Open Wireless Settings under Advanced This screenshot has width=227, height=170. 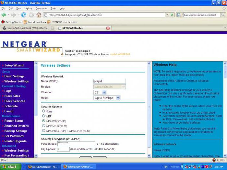pyautogui.click(x=16, y=151)
